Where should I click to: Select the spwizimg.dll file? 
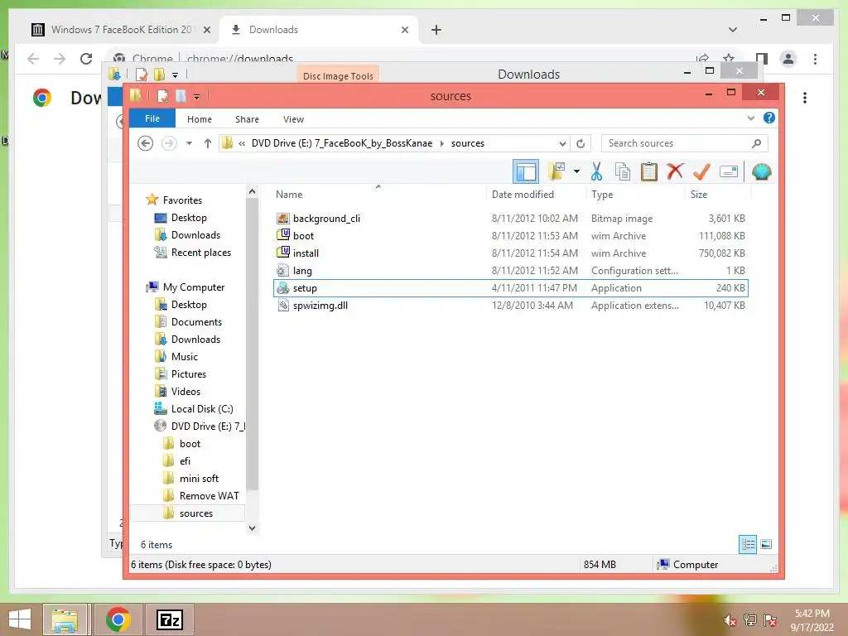[x=510, y=305]
